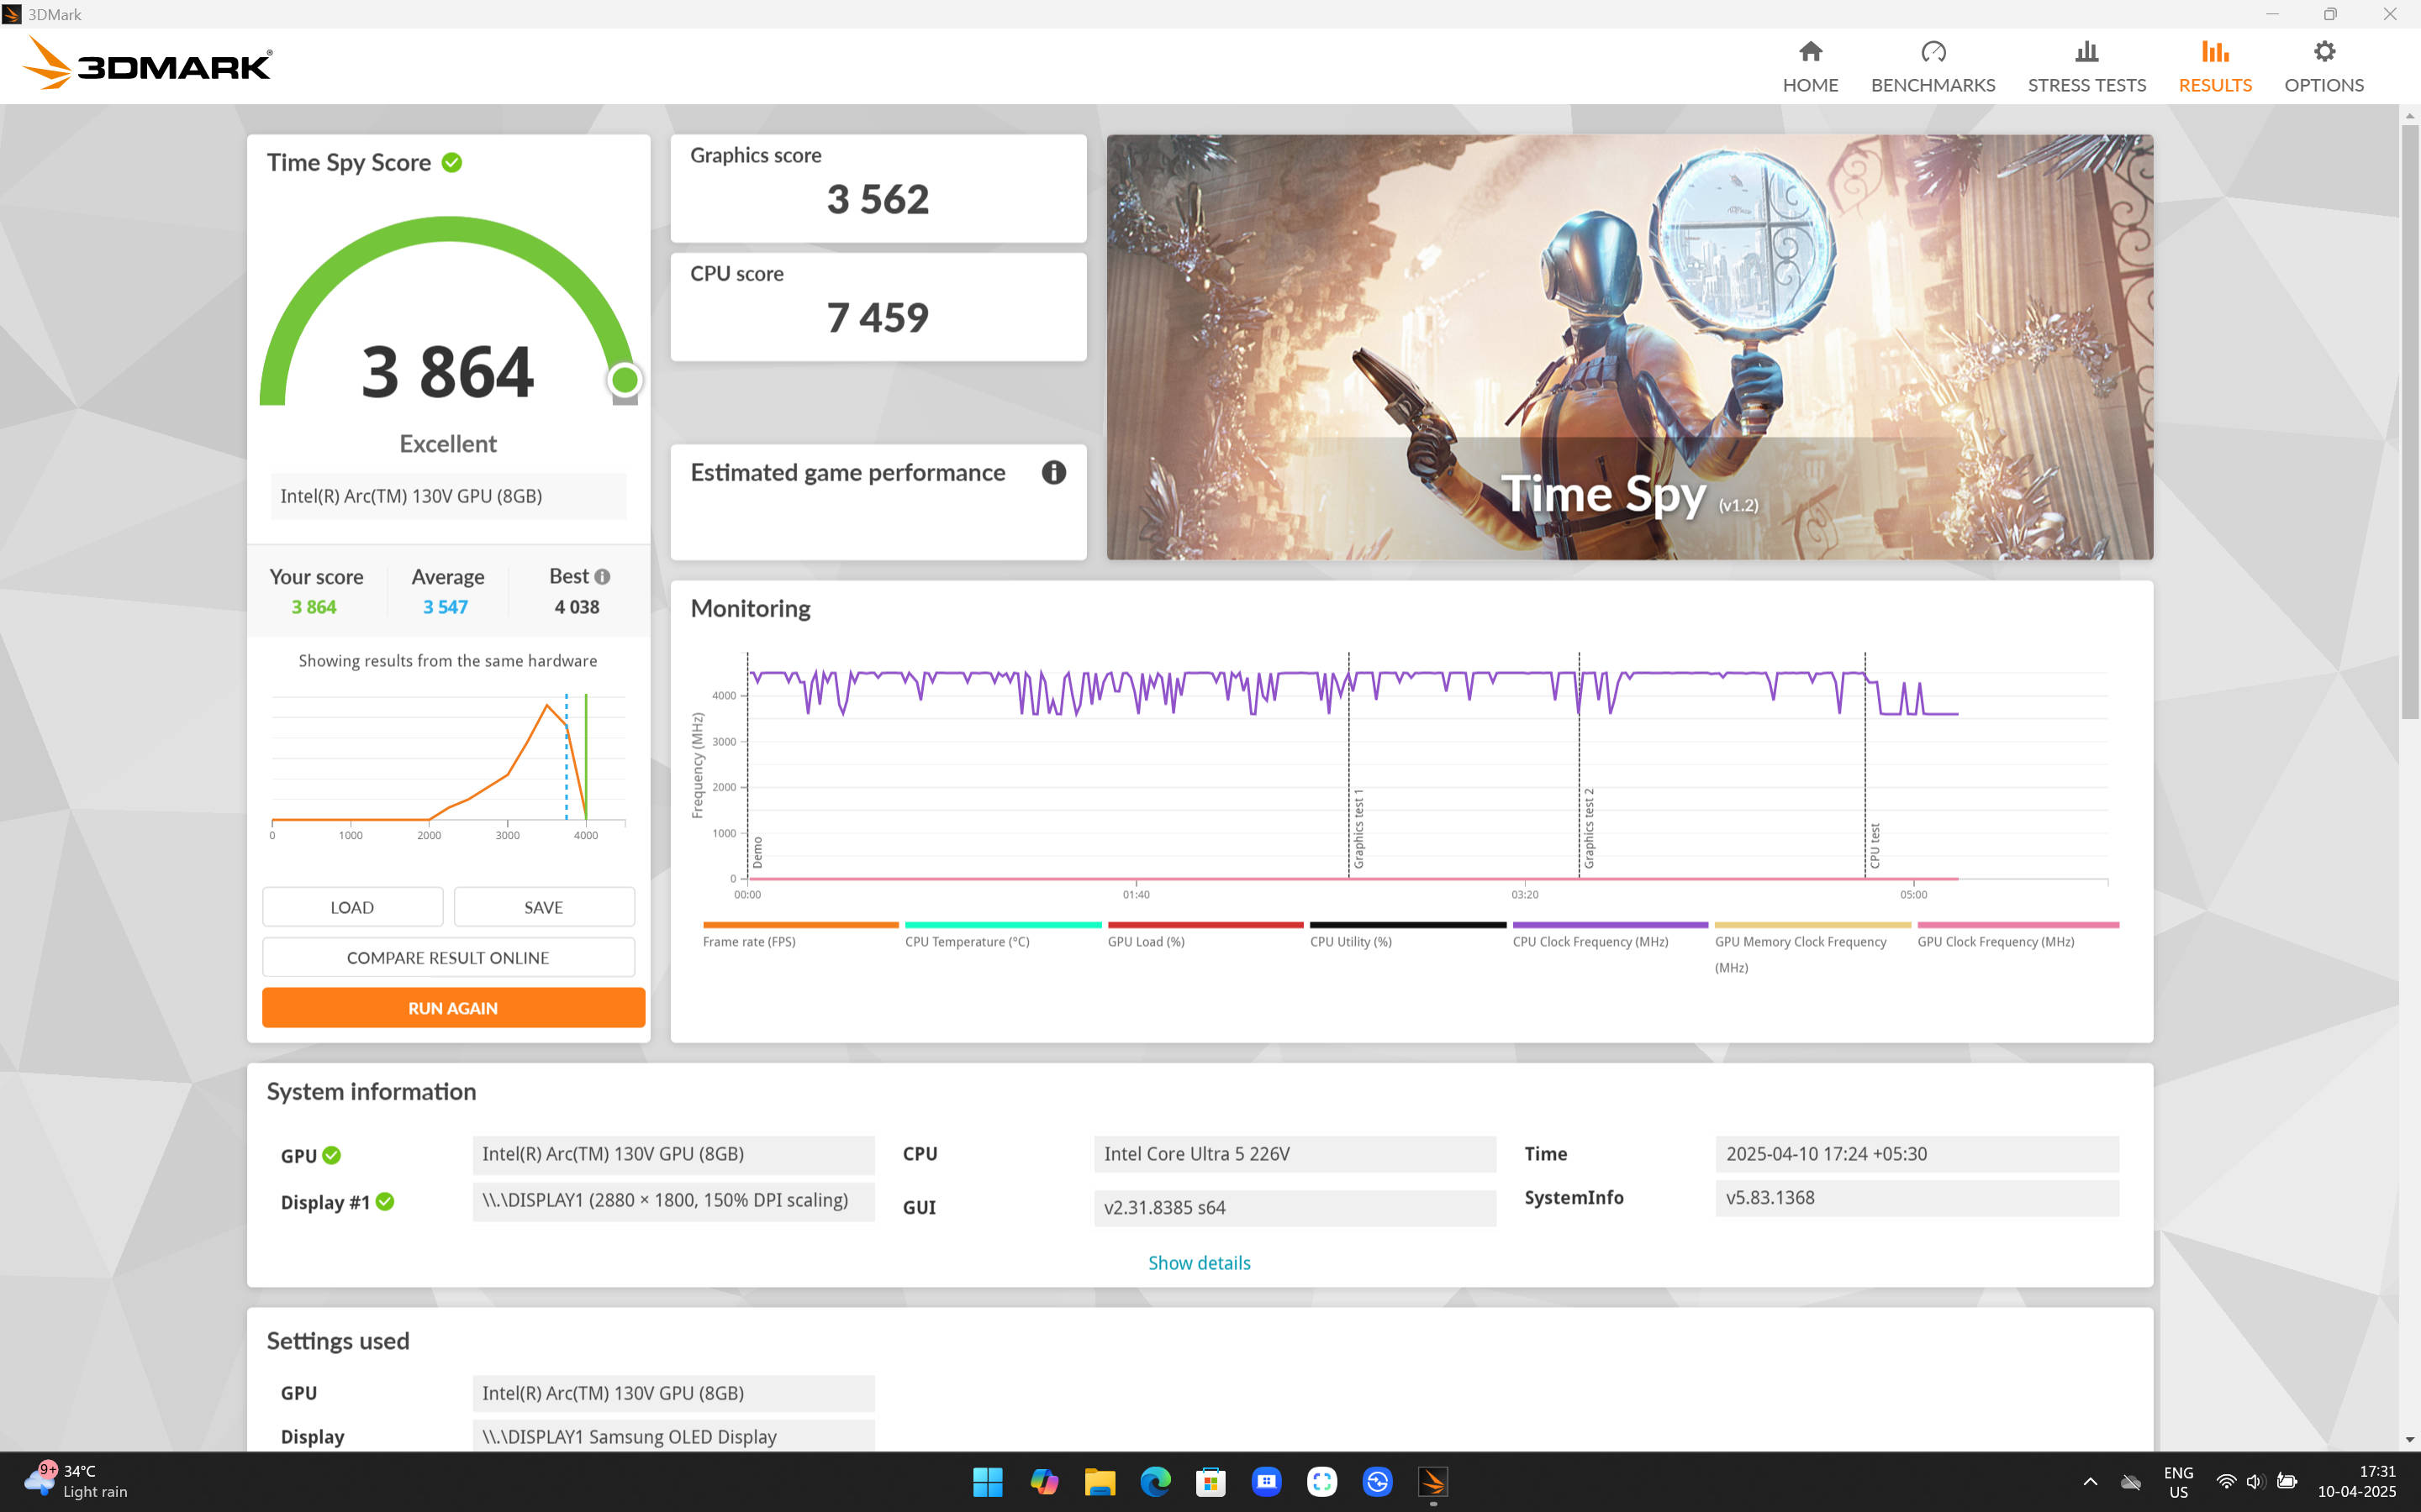Screen dimensions: 2421x1512
Task: Select the GUI version v2.31.8385 s64
Action: (x=1295, y=1207)
